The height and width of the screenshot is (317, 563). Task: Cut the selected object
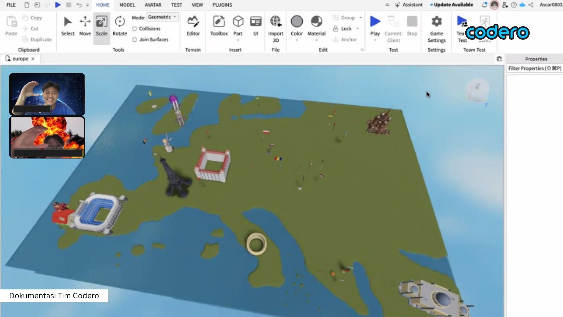click(30, 28)
